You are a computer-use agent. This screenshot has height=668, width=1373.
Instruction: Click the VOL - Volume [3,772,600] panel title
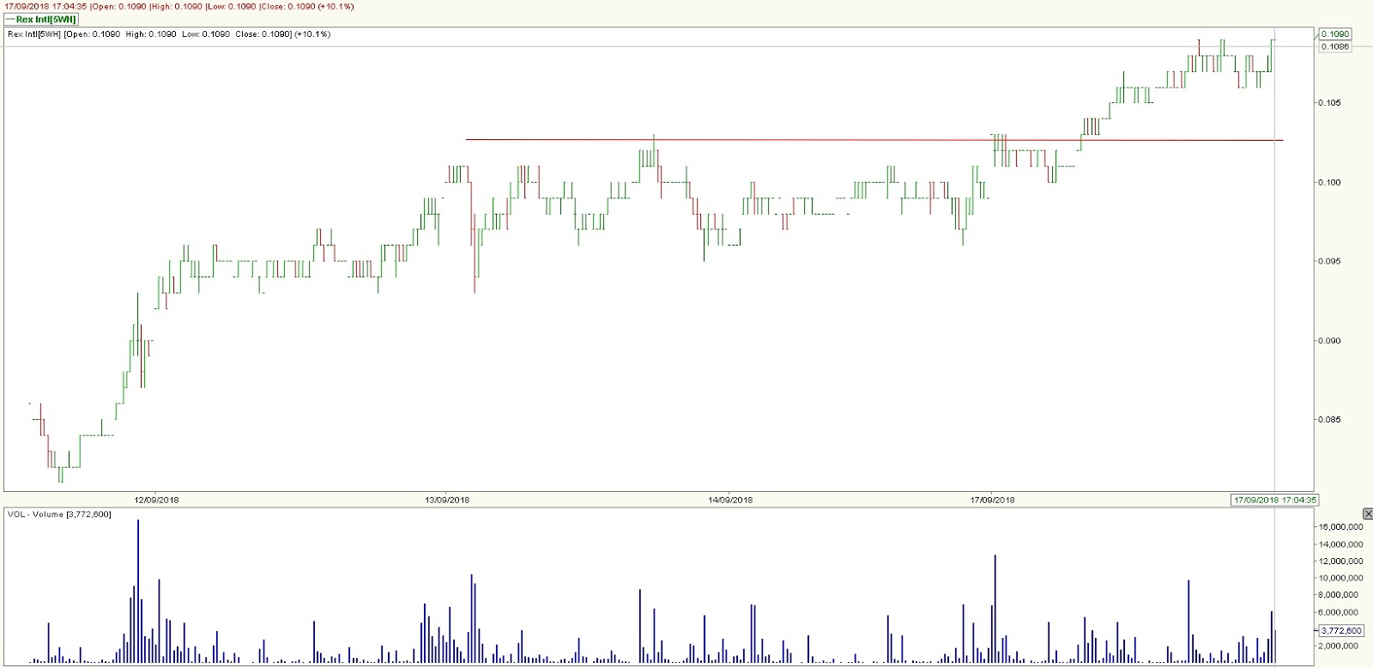tap(59, 514)
